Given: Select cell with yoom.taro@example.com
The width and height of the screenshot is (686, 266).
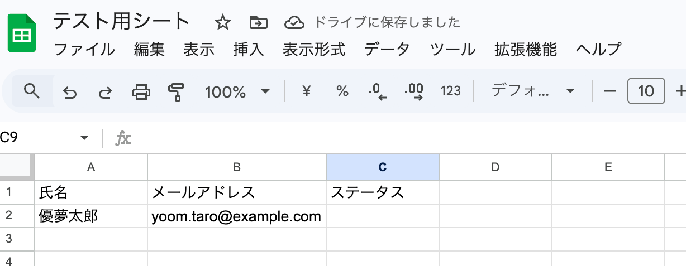Looking at the screenshot, I should (x=236, y=216).
